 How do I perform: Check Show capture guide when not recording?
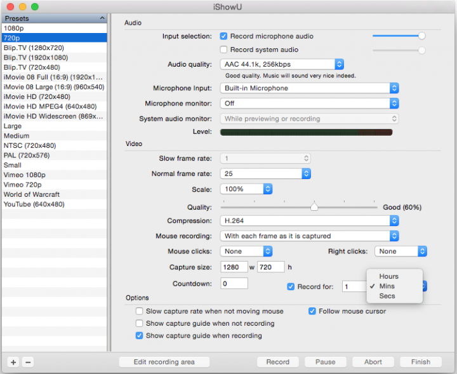point(139,323)
